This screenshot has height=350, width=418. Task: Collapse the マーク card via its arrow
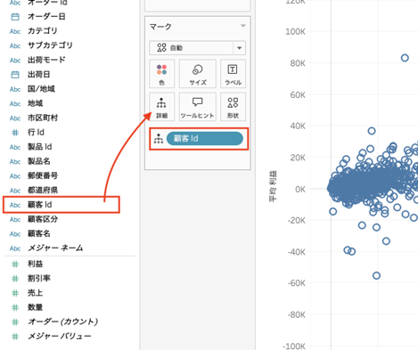pyautogui.click(x=243, y=26)
